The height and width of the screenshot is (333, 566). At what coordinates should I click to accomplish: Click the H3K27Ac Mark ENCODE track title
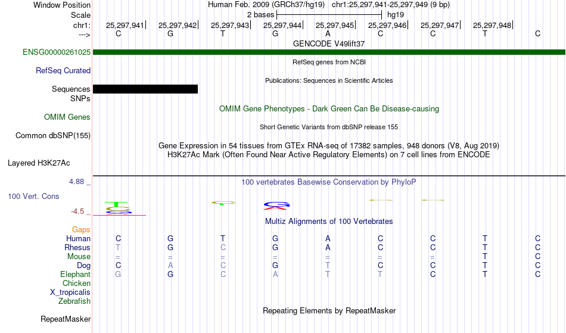pos(329,155)
